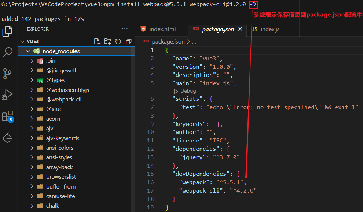The image size is (363, 212).
Task: Open the Run and Debug view
Action: pyautogui.click(x=7, y=94)
